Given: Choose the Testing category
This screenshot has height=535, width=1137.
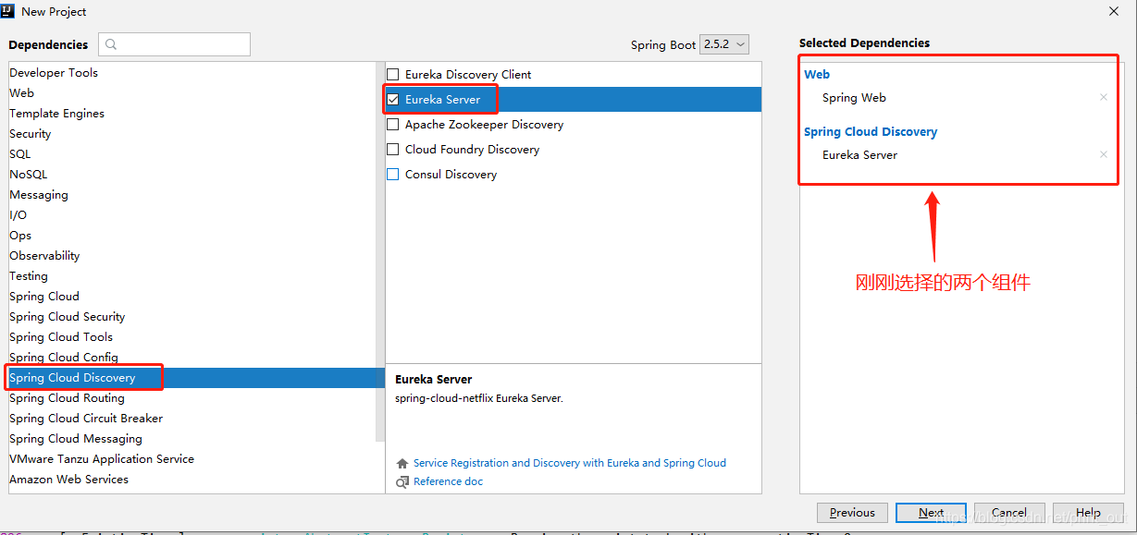Looking at the screenshot, I should click(x=192, y=275).
